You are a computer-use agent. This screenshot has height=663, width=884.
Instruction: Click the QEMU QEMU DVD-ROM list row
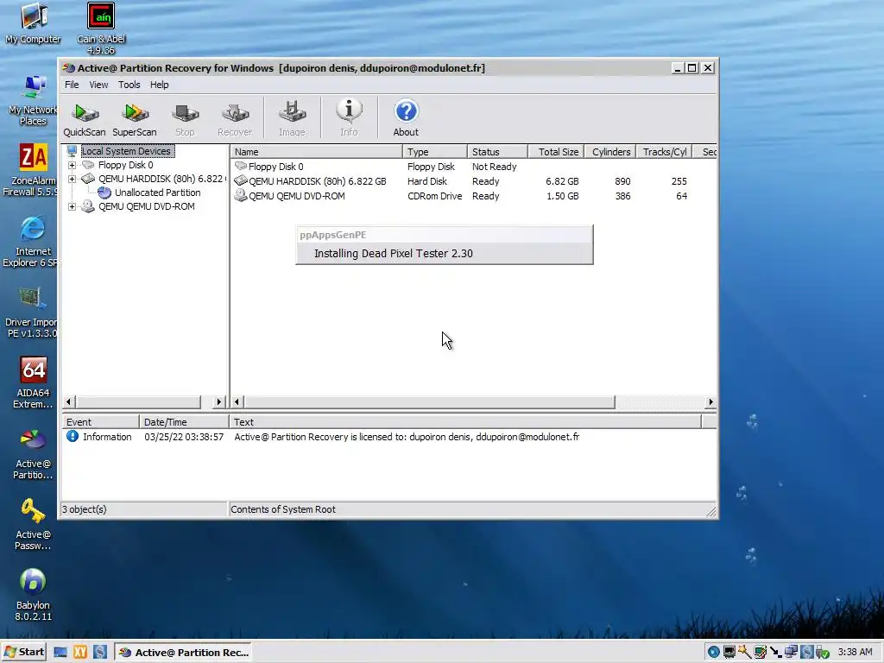coord(474,196)
